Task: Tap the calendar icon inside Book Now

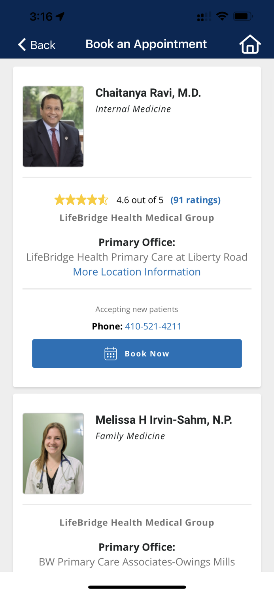Action: coord(111,353)
